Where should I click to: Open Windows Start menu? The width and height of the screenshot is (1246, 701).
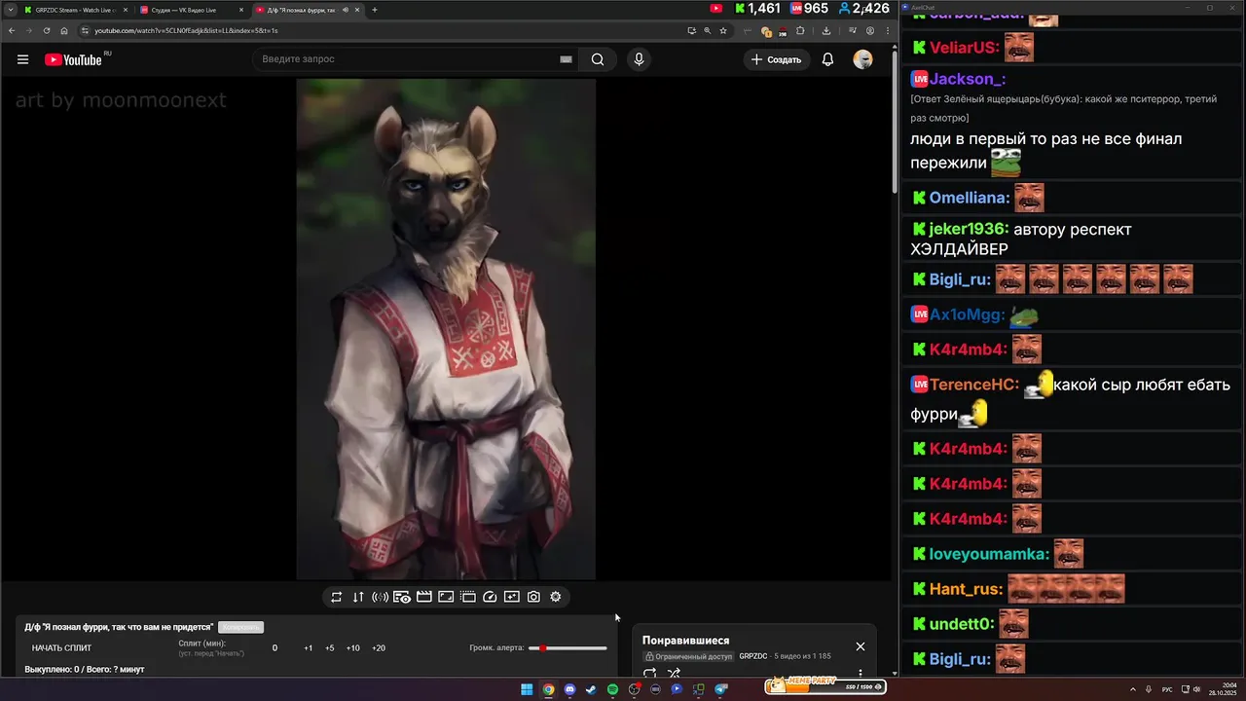click(527, 689)
